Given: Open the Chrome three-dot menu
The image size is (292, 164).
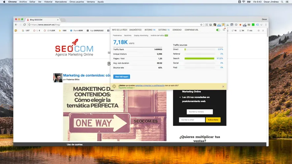Looking at the screenshot, I should pos(266,25).
